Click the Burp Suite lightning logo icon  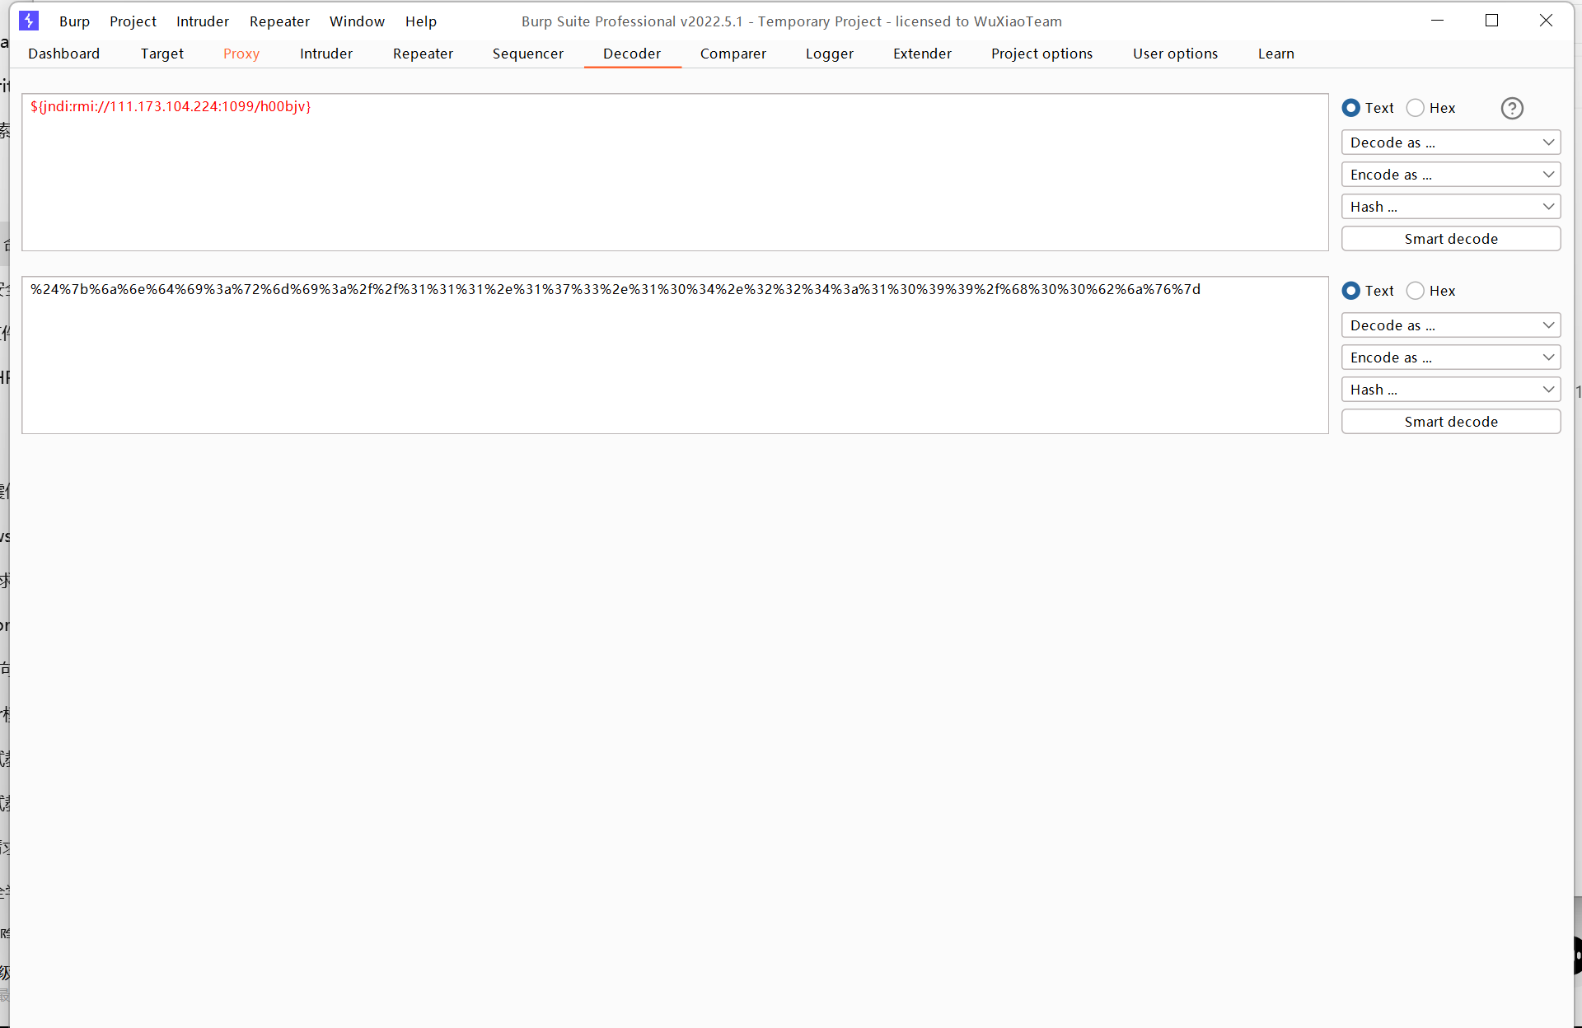pos(29,21)
